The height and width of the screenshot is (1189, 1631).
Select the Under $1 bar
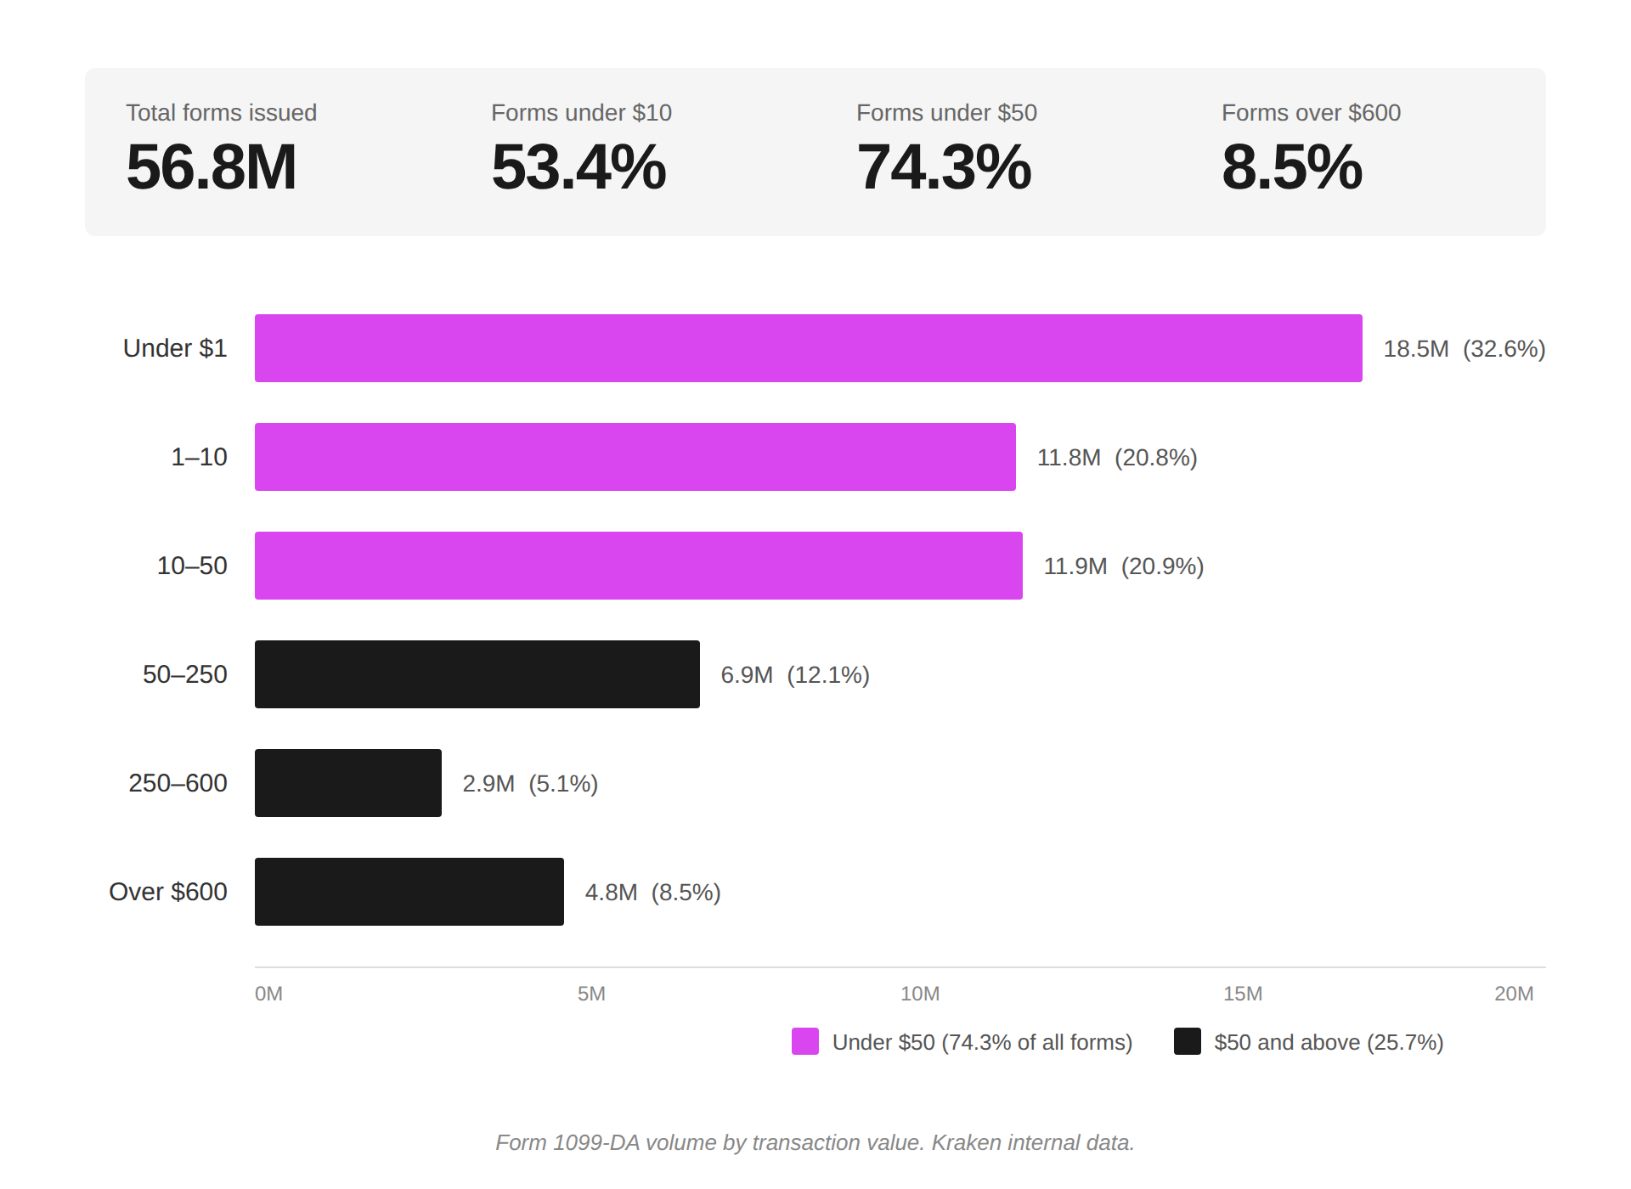pos(808,348)
